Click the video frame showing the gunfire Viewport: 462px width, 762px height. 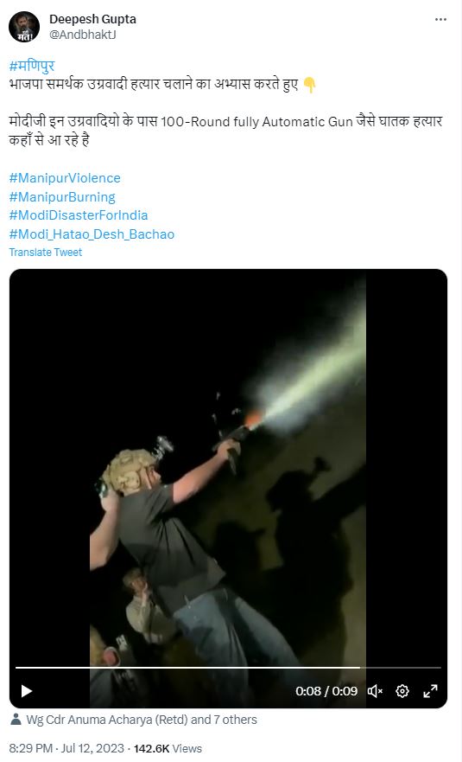click(x=228, y=466)
